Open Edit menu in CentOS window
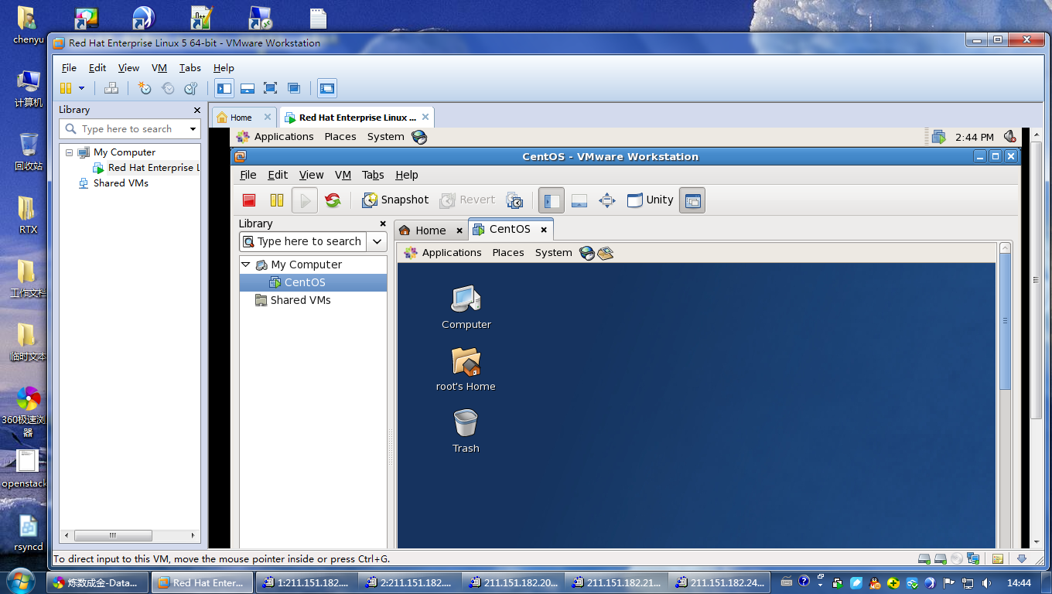The image size is (1052, 594). point(278,175)
